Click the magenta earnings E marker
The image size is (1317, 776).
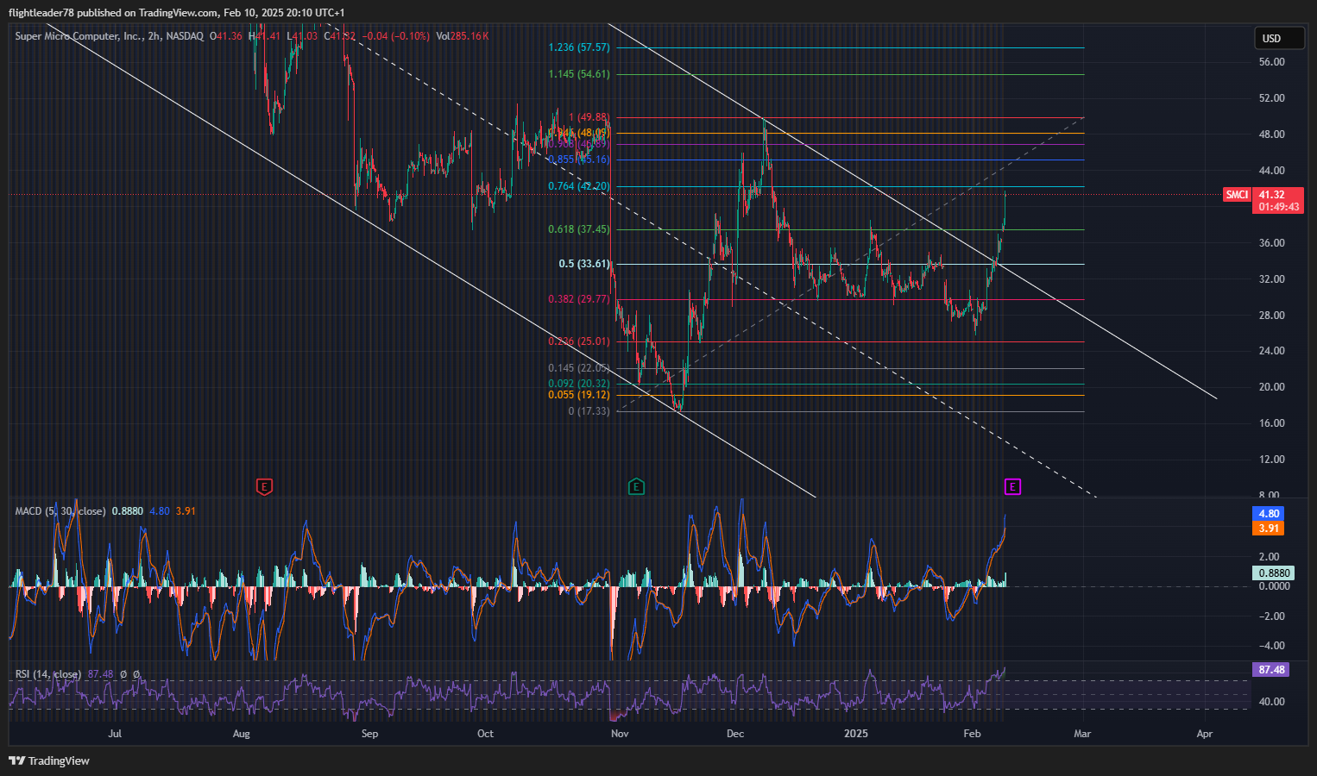[x=1012, y=487]
